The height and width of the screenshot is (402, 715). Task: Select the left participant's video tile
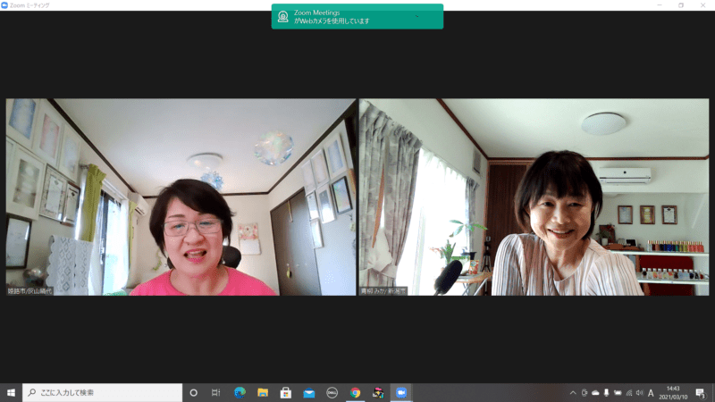point(181,197)
